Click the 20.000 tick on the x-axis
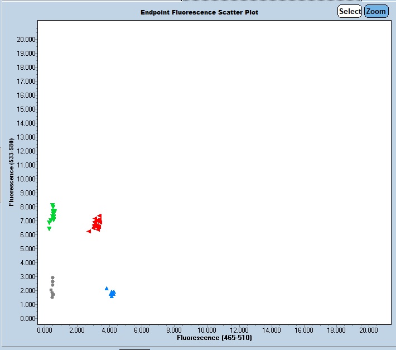The image size is (396, 350). [x=368, y=330]
